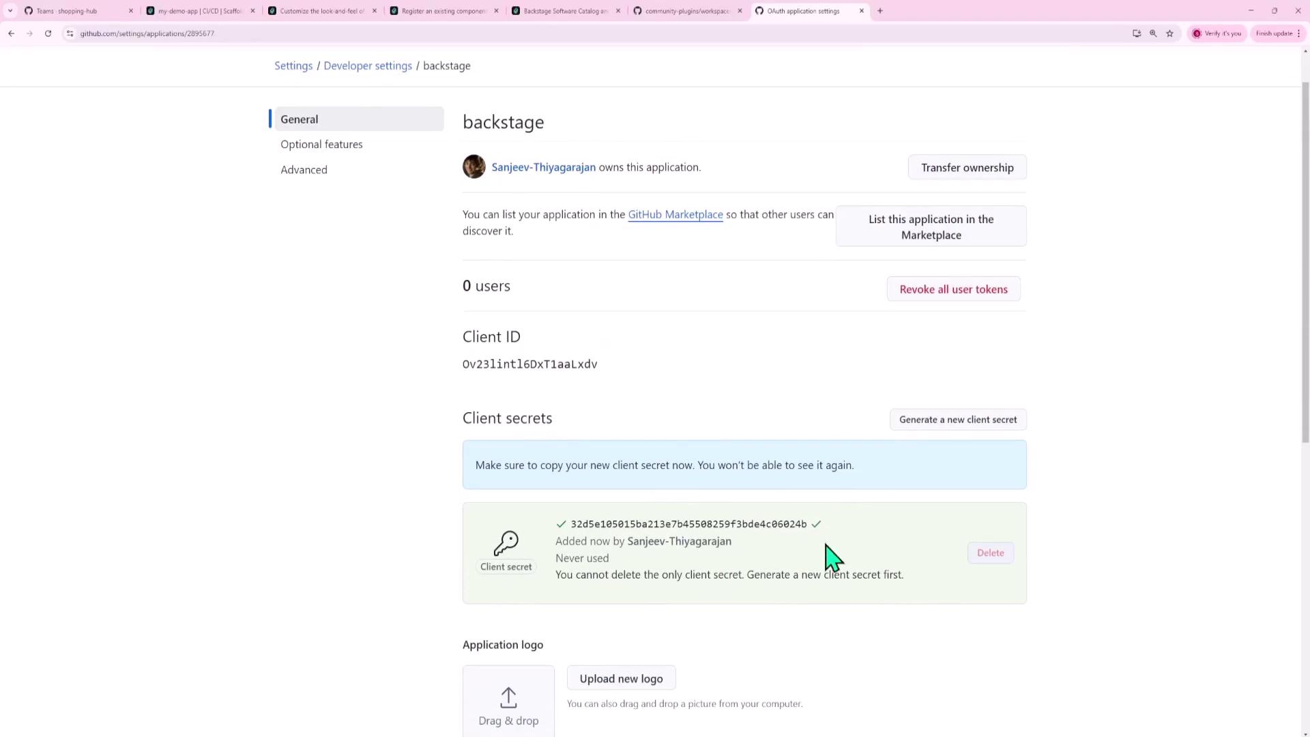
Task: Click the browser back arrow
Action: coord(12,33)
